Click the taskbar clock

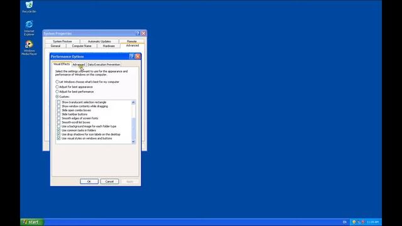(372, 222)
